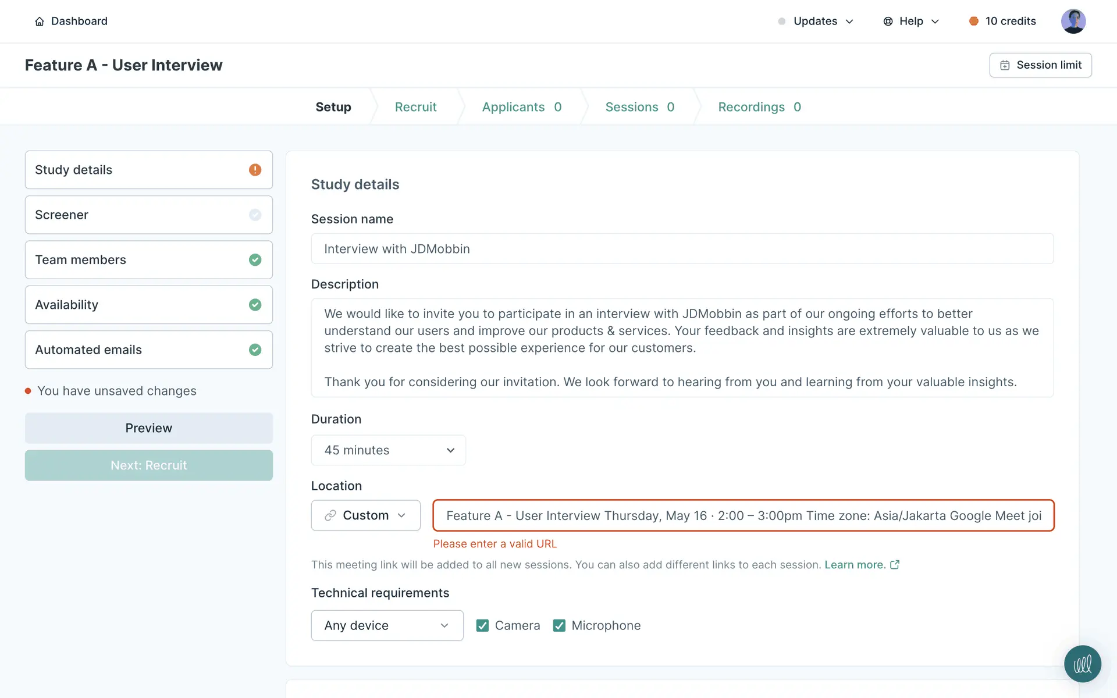The width and height of the screenshot is (1117, 698).
Task: Click the Study details warning icon
Action: (x=255, y=170)
